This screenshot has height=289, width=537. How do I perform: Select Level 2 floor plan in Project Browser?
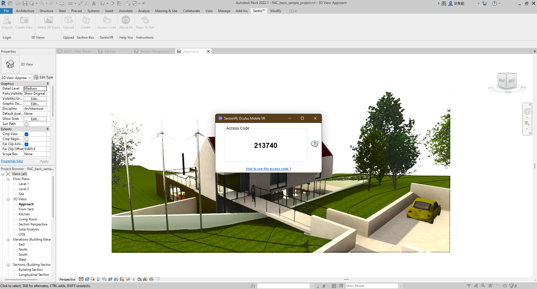[24, 189]
